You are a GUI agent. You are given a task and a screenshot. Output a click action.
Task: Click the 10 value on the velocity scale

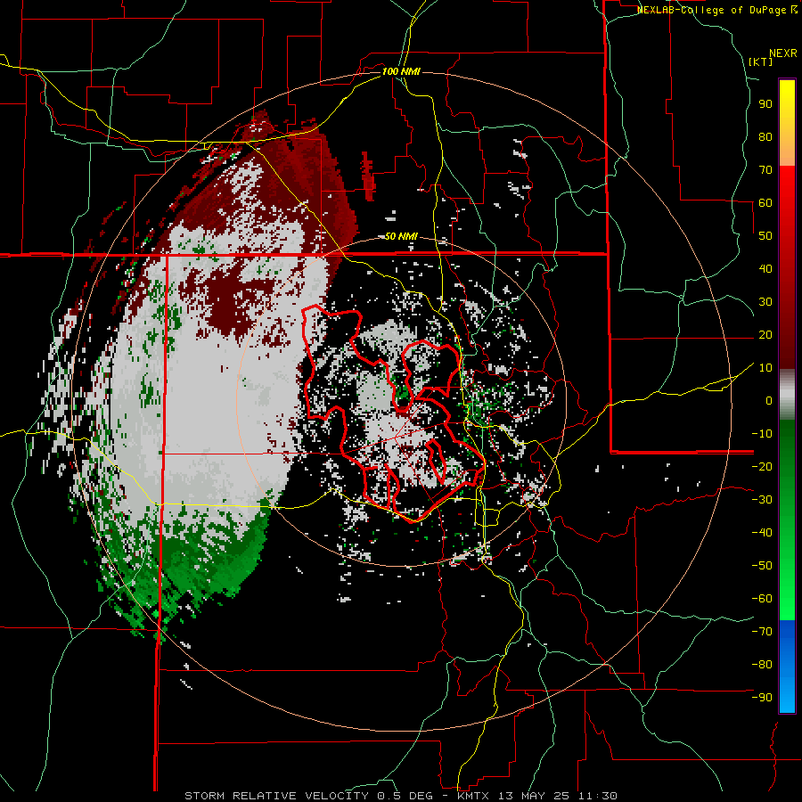[x=765, y=368]
